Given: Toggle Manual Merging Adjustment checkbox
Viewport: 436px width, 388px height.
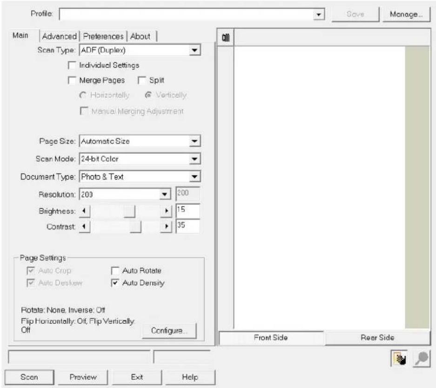Looking at the screenshot, I should pos(84,111).
